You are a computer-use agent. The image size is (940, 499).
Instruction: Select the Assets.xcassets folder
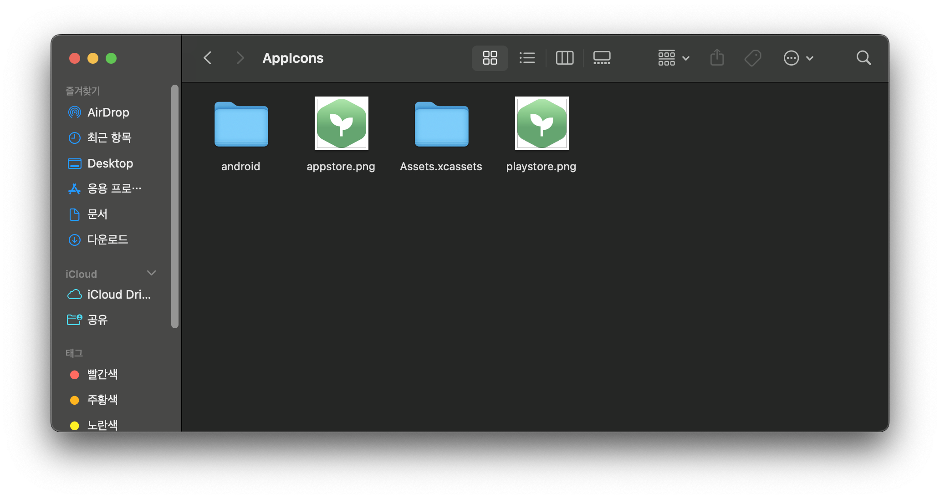441,124
